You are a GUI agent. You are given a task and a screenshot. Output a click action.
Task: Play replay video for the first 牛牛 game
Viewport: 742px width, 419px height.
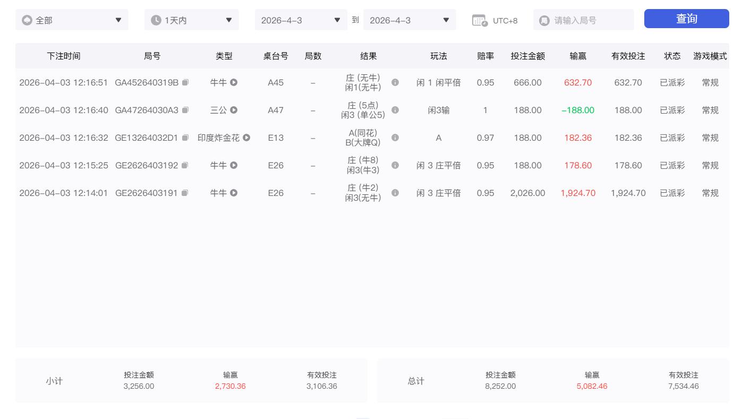point(234,82)
